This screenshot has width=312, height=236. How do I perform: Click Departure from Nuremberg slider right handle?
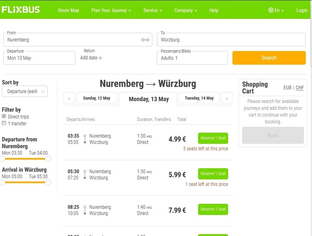[x=48, y=159]
